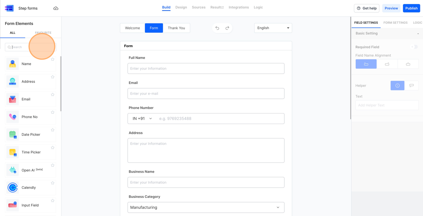Add the Calendly element icon
Viewport: 423px width, 216px height.
click(12, 187)
